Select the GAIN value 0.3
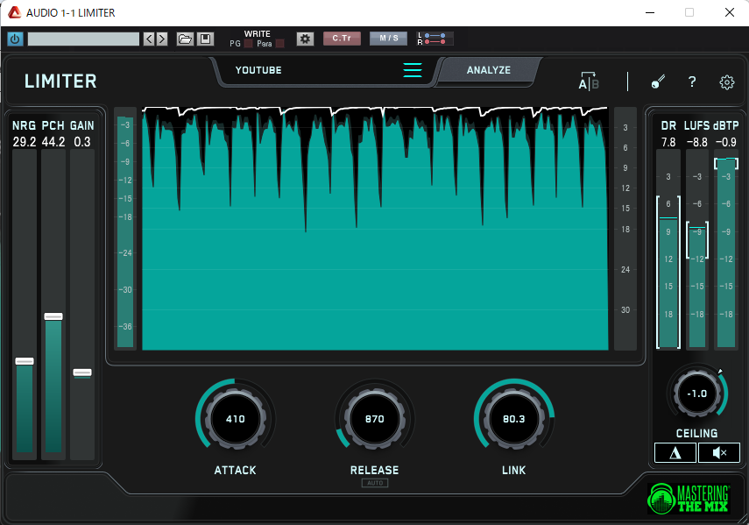 pos(82,142)
